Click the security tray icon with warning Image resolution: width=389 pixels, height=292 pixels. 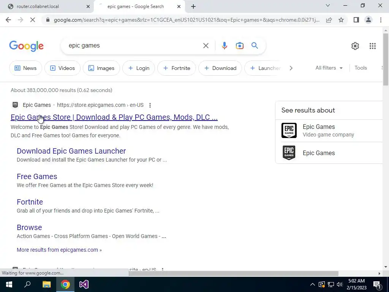321,284
